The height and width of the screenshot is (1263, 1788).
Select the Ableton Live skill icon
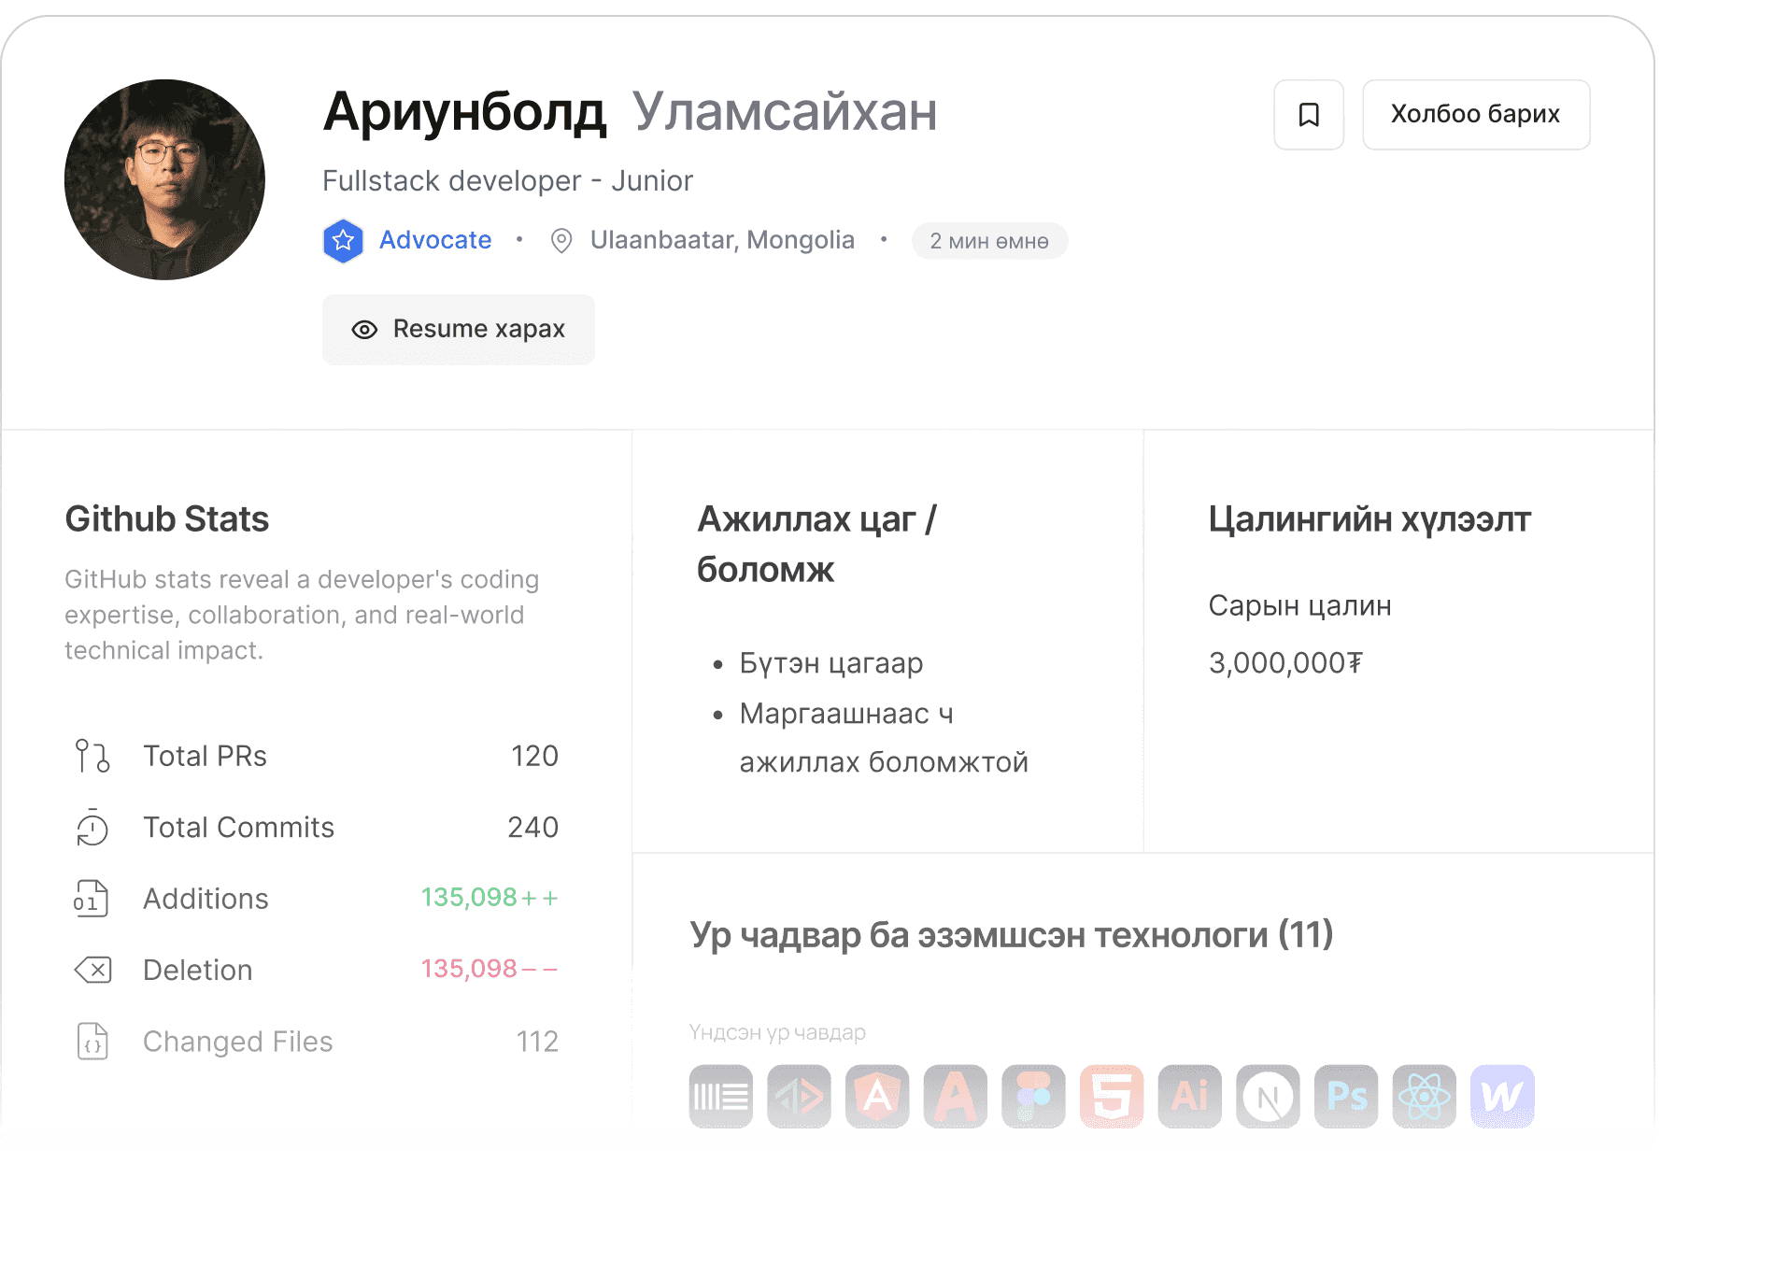point(721,1097)
